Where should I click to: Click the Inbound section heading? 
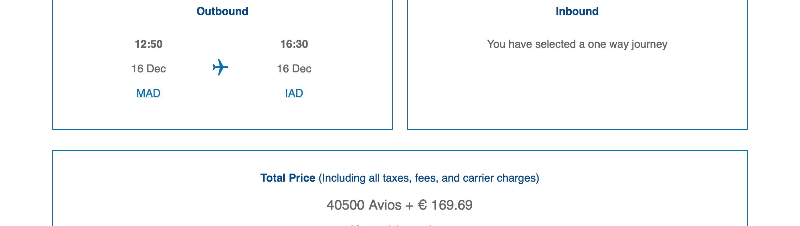click(577, 11)
